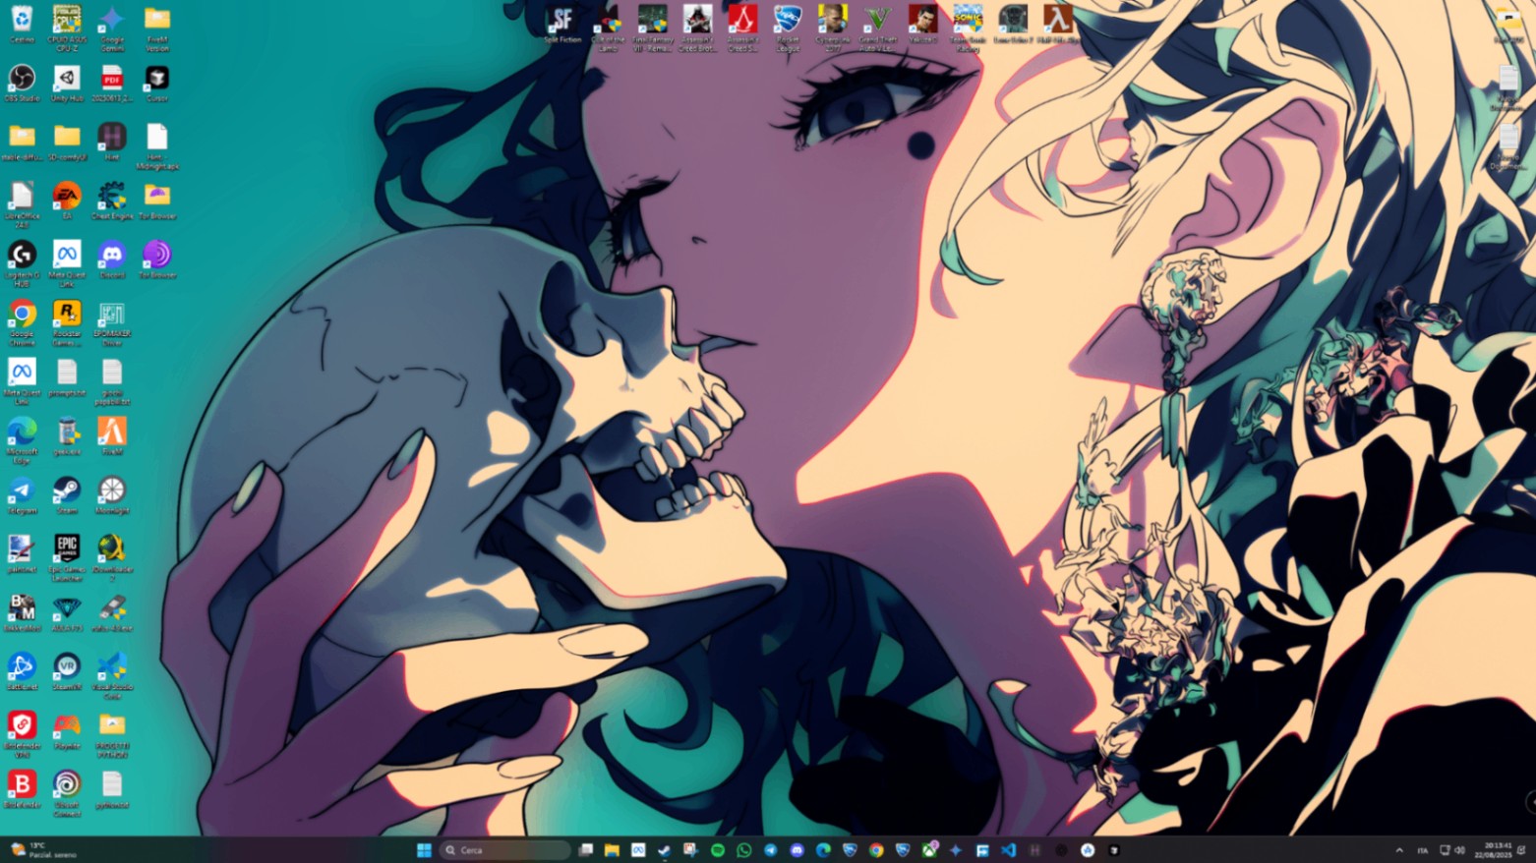Launch Microsoft Edge desktop shortcut

tap(22, 440)
